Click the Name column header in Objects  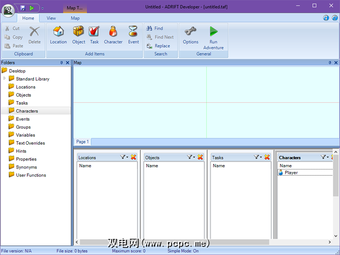click(x=152, y=166)
